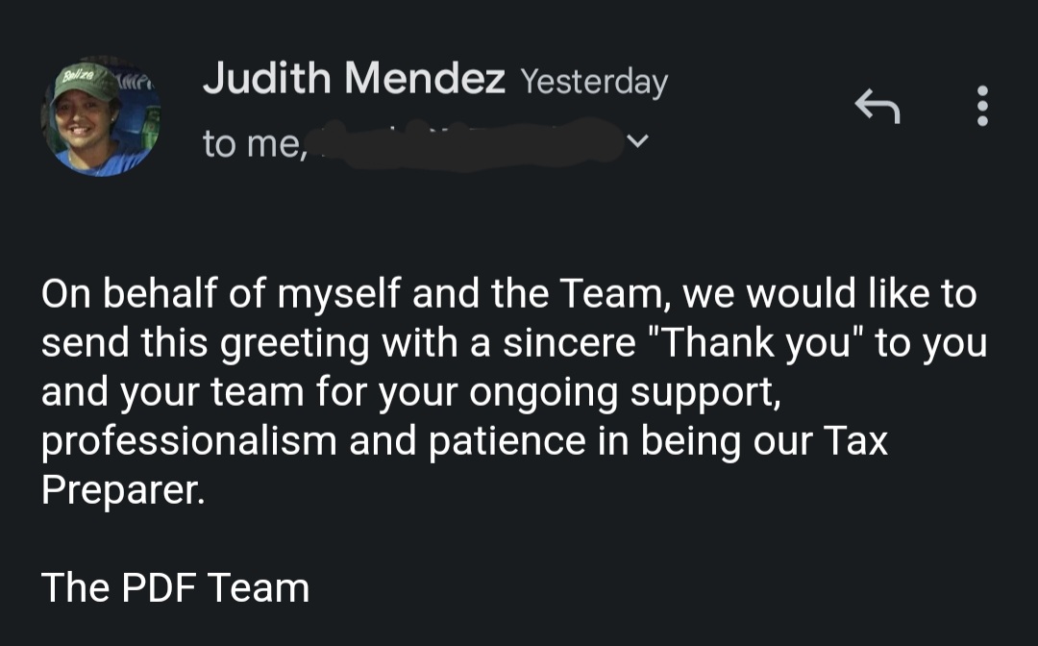The width and height of the screenshot is (1038, 646).
Task: Click the word "Tax" in the body
Action: point(855,440)
